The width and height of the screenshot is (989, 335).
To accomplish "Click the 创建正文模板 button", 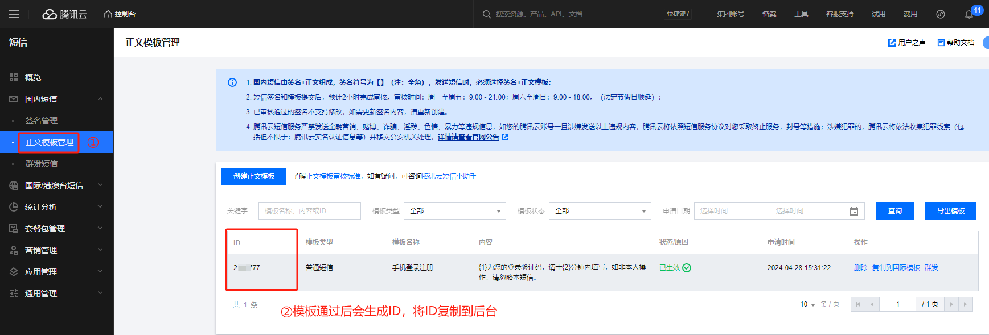I will point(254,176).
